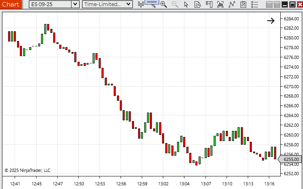This screenshot has width=303, height=189.
Task: Click the ES 09-25 instrument selector field
Action: [x=50, y=4]
